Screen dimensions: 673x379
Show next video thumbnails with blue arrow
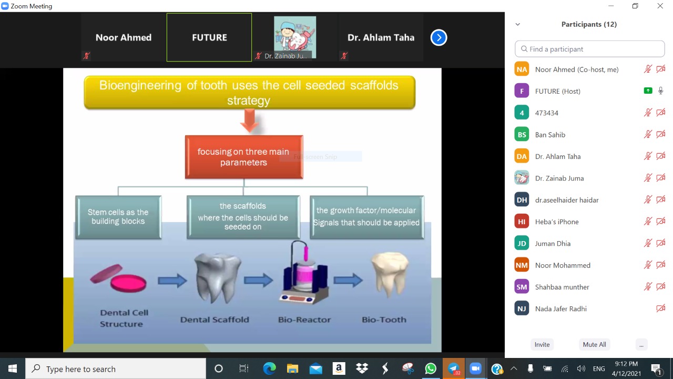[x=439, y=37]
